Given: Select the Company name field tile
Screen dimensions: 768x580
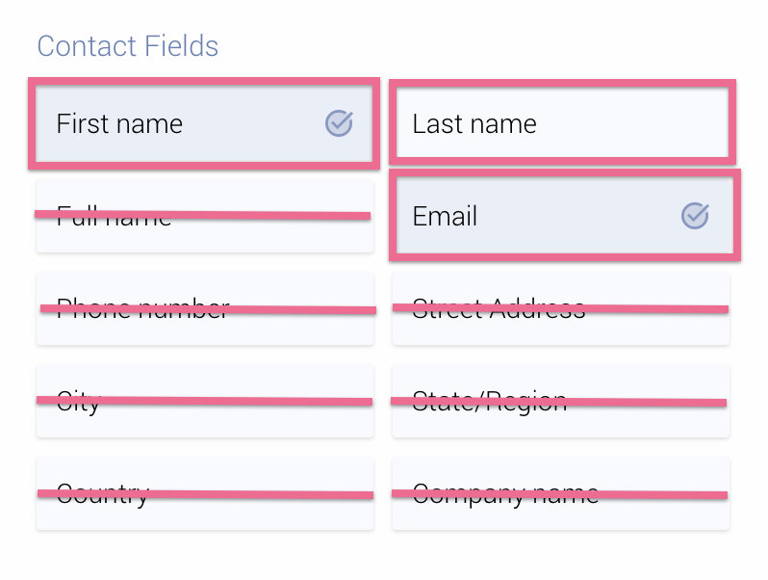Looking at the screenshot, I should pyautogui.click(x=561, y=513).
